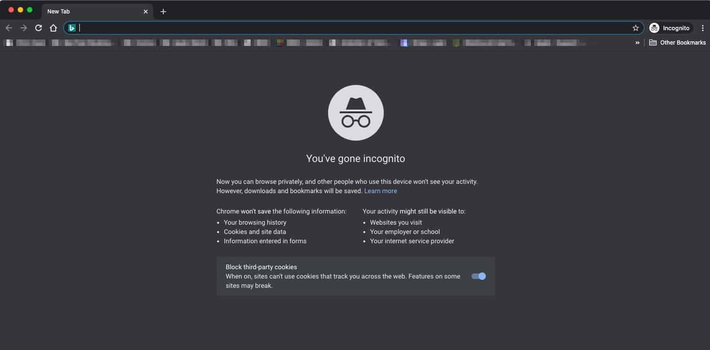Click "Your activity might still be visible to" text
The height and width of the screenshot is (350, 710).
click(x=414, y=211)
